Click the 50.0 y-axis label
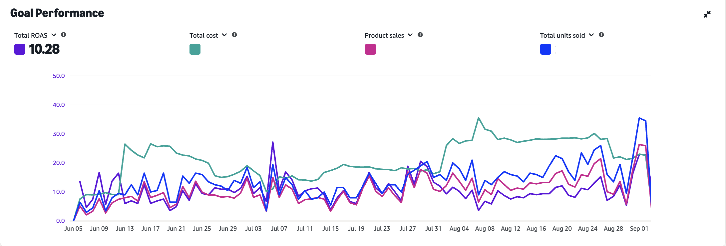 59,76
